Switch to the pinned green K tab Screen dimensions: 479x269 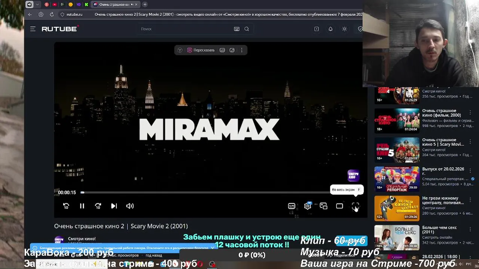point(86,4)
